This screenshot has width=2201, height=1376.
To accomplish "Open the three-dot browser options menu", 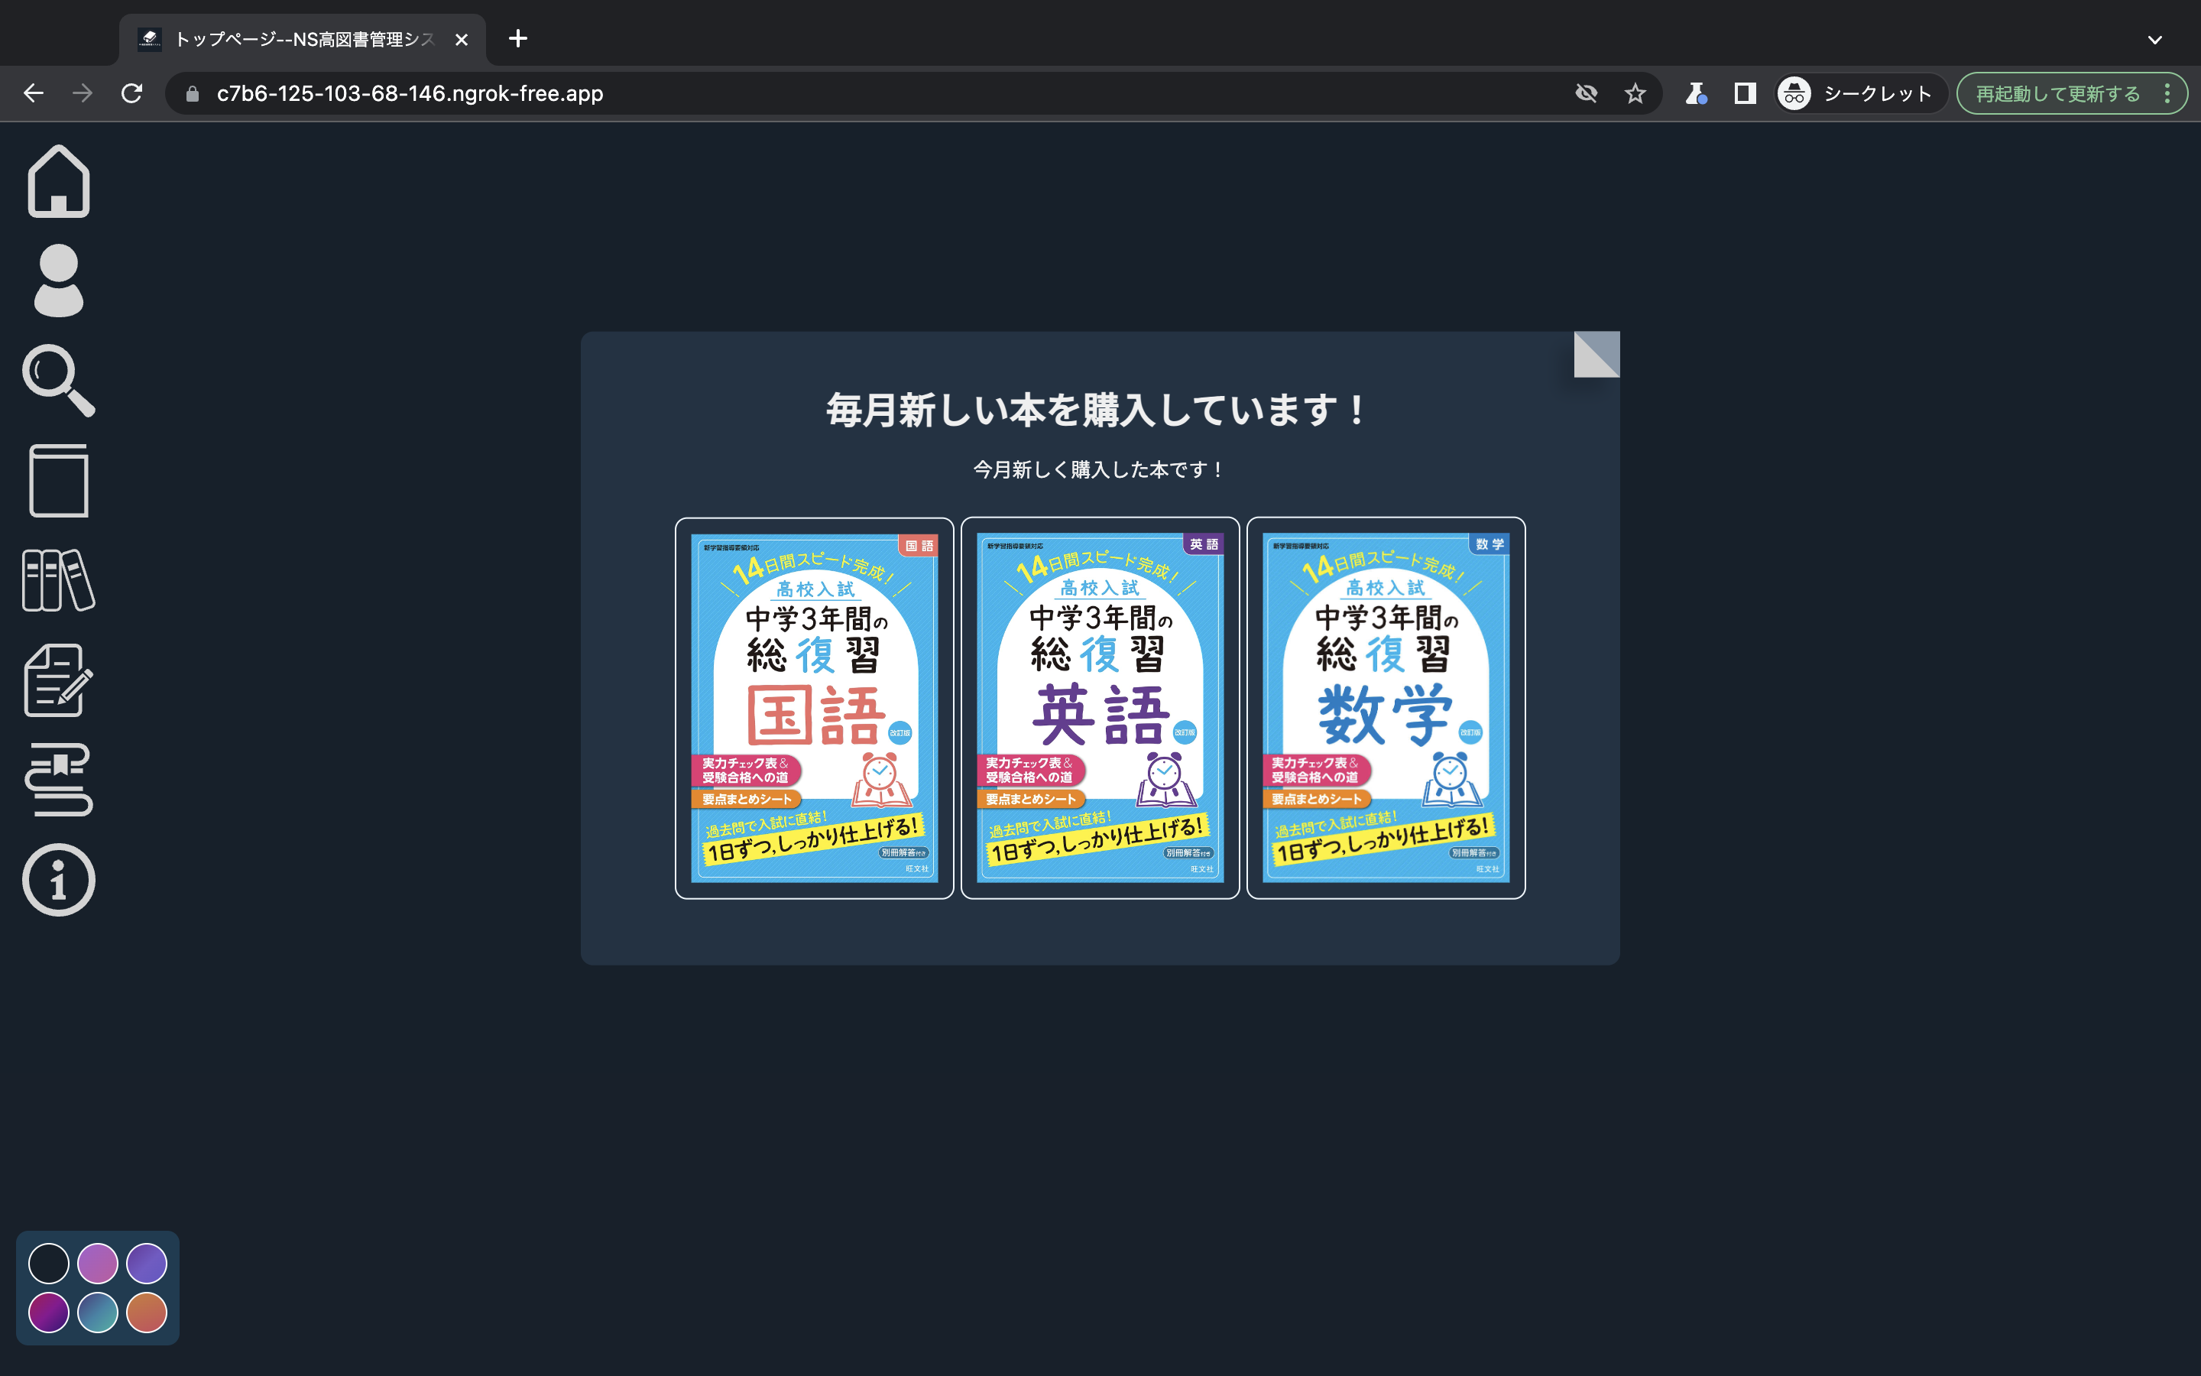I will point(2169,92).
